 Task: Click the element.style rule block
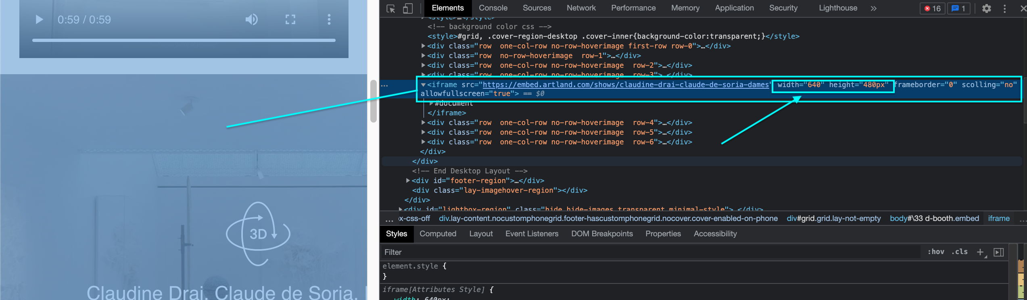click(x=694, y=271)
